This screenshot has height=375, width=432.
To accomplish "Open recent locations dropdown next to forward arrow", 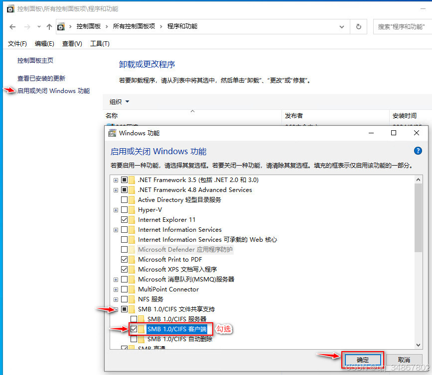I will 39,27.
